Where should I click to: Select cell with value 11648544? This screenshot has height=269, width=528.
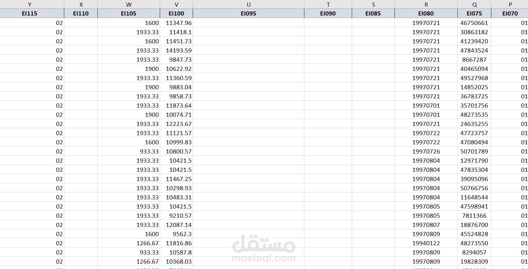[475, 197]
